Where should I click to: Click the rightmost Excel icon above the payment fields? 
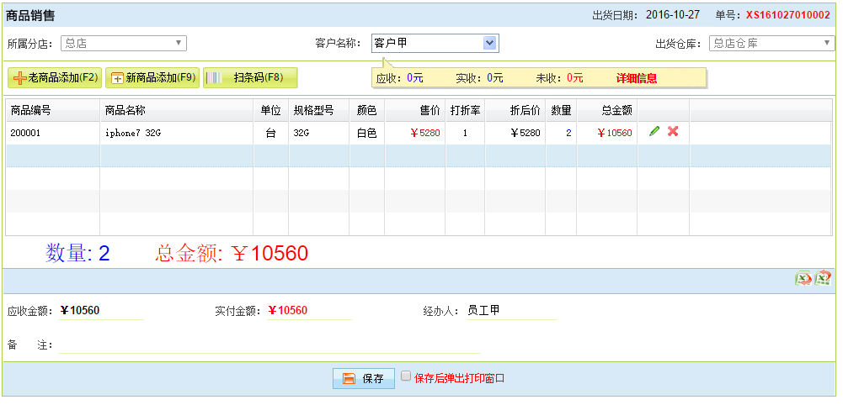[824, 279]
